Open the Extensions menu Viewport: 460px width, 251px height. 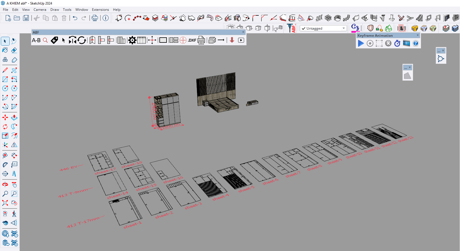(100, 10)
